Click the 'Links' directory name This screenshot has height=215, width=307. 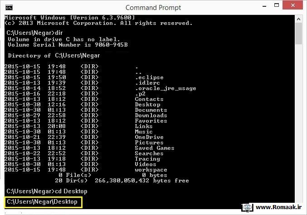143,126
